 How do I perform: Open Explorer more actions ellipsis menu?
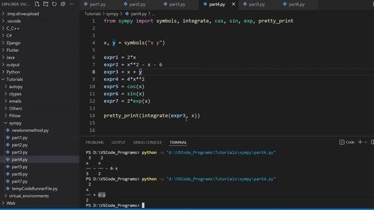tap(71, 4)
